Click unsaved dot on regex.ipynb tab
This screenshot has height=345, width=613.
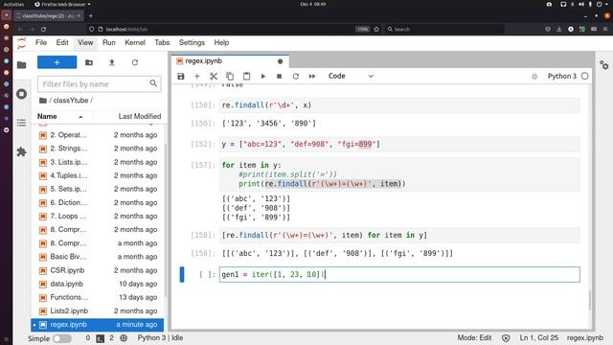(280, 61)
